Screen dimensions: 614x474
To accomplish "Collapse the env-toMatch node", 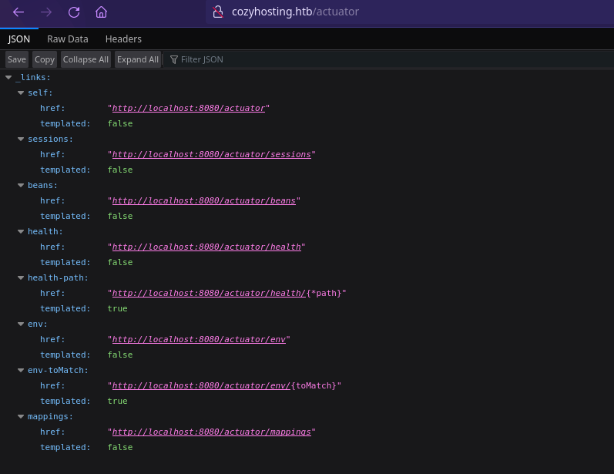I will 22,371.
